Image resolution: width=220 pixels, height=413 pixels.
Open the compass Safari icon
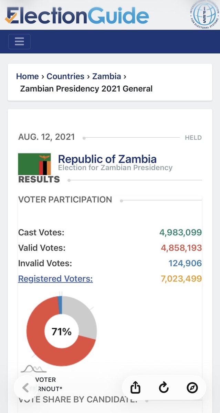(x=192, y=388)
